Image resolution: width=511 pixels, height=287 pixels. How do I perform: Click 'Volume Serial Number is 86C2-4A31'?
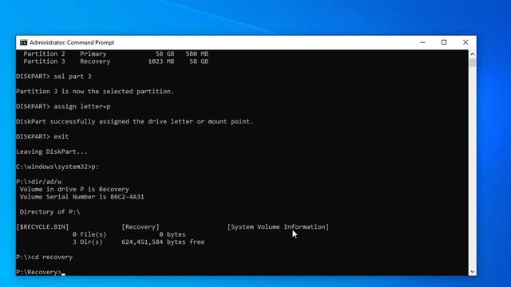[81, 197]
